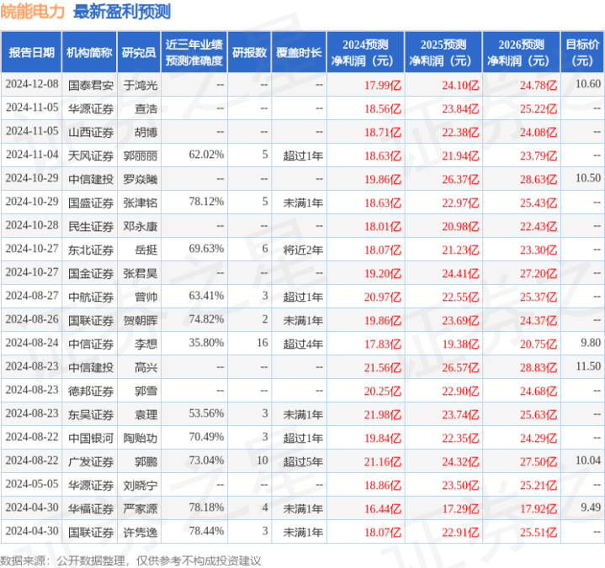
Task: Click the 2026预测净利润 column header
Action: tap(521, 52)
